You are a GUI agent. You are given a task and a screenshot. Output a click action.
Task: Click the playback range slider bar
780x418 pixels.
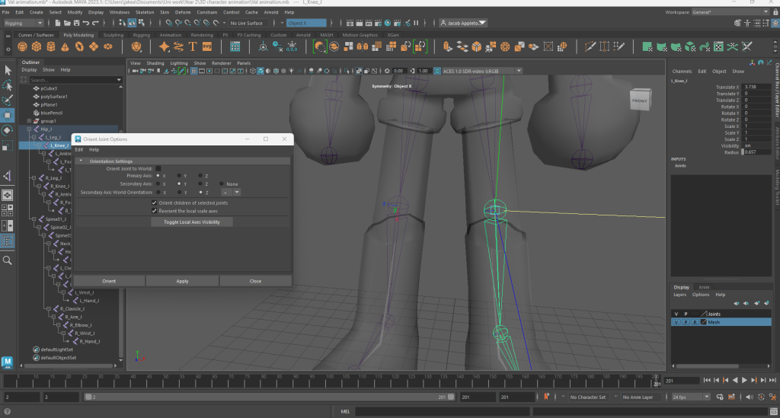coord(267,397)
